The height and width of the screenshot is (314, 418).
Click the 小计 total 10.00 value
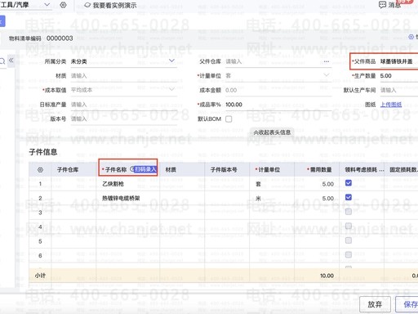(x=327, y=276)
